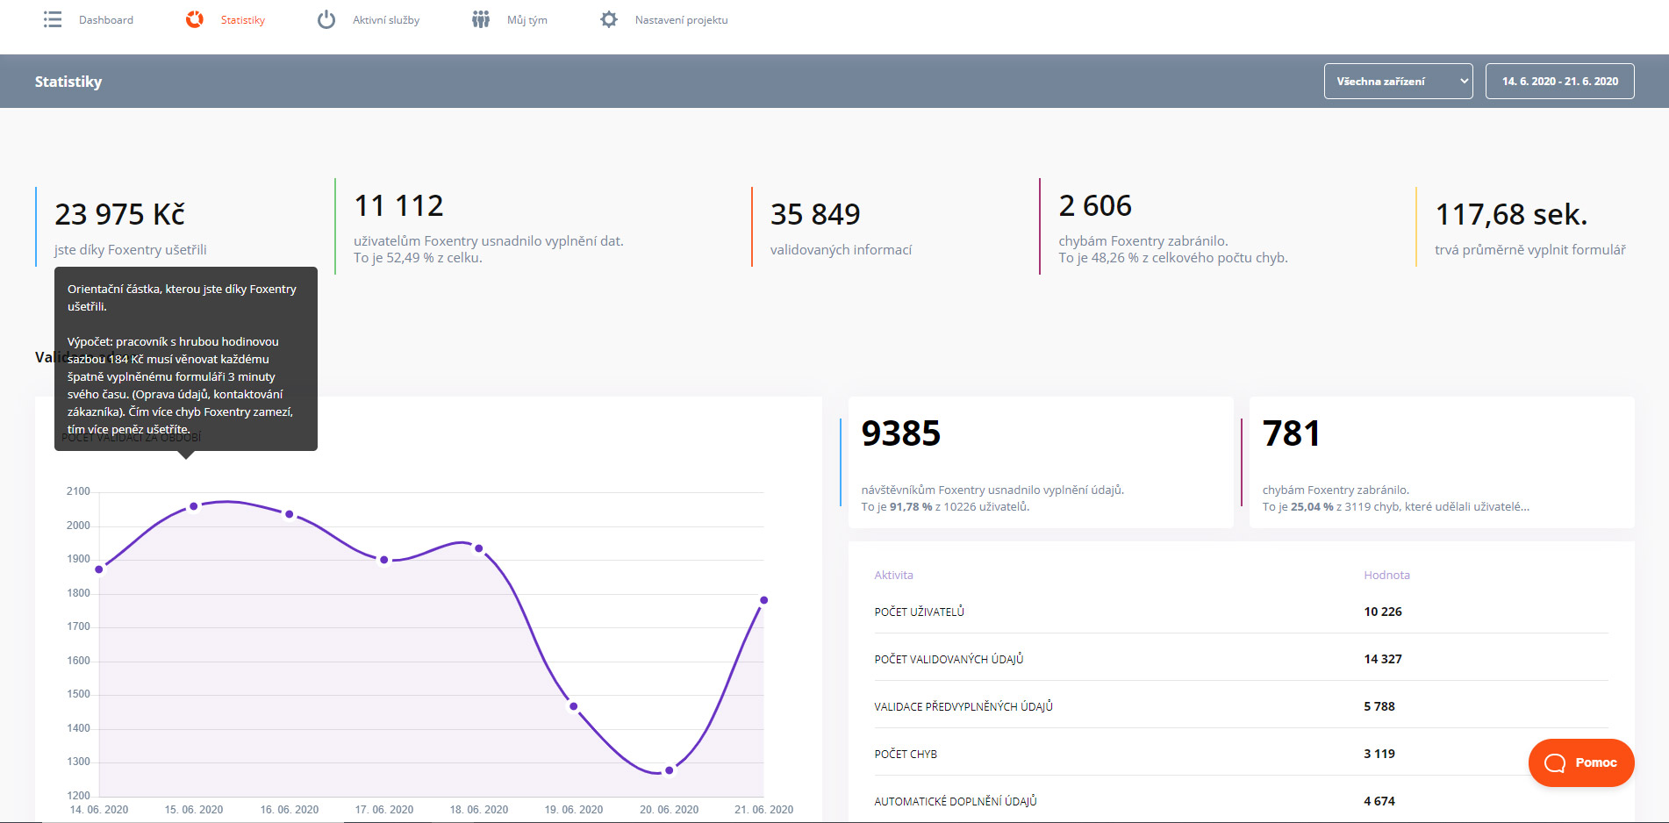Click the 2 606 prevented errors value
The image size is (1669, 823).
[x=1095, y=205]
